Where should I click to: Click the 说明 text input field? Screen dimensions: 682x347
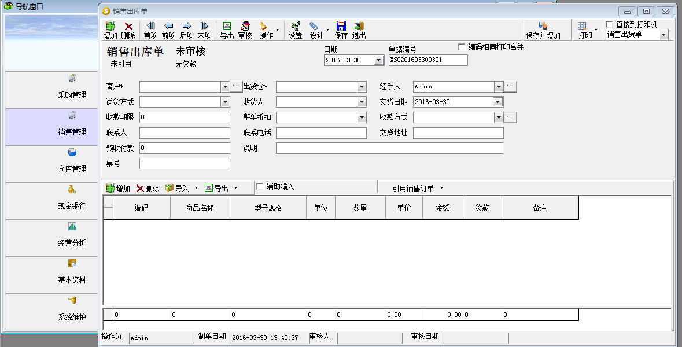(389, 148)
